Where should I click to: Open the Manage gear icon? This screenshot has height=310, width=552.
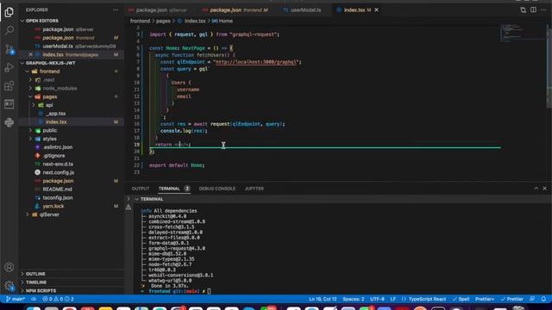(9, 285)
